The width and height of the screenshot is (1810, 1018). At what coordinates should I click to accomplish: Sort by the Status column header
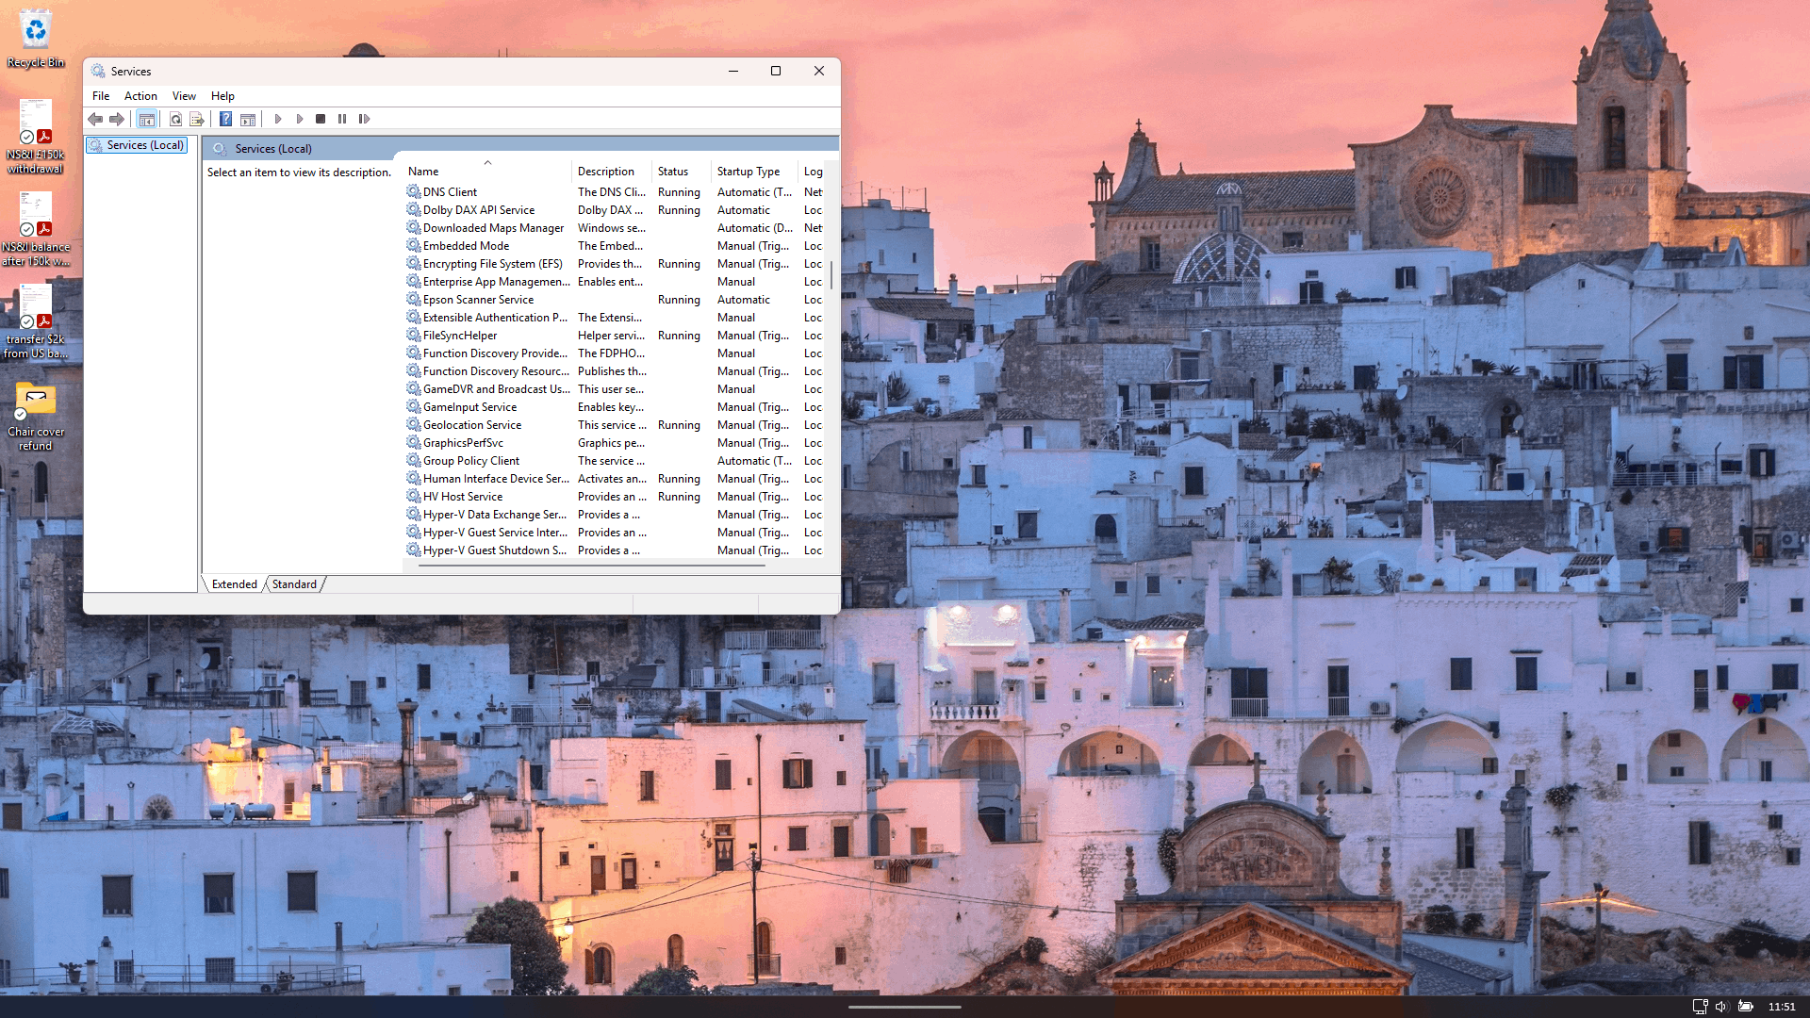pyautogui.click(x=682, y=172)
